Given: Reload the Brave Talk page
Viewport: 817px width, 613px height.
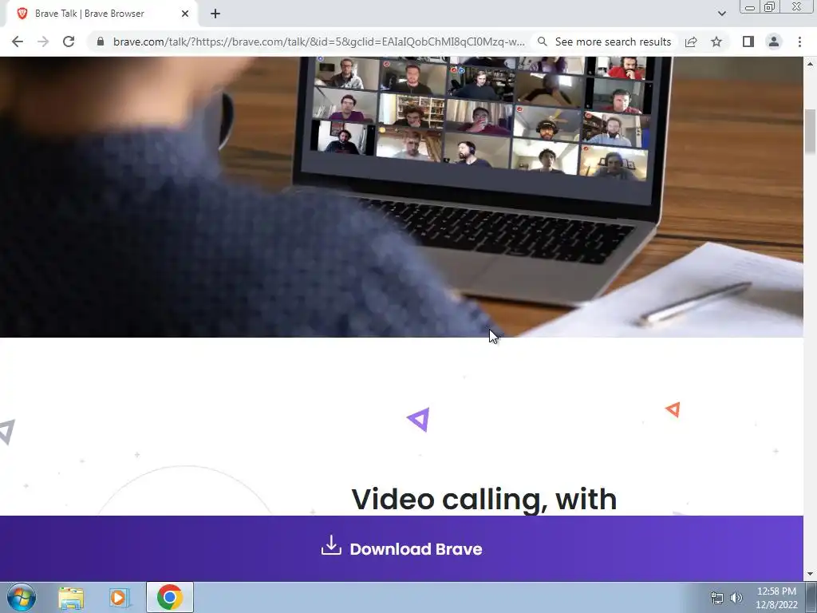Looking at the screenshot, I should 69,42.
